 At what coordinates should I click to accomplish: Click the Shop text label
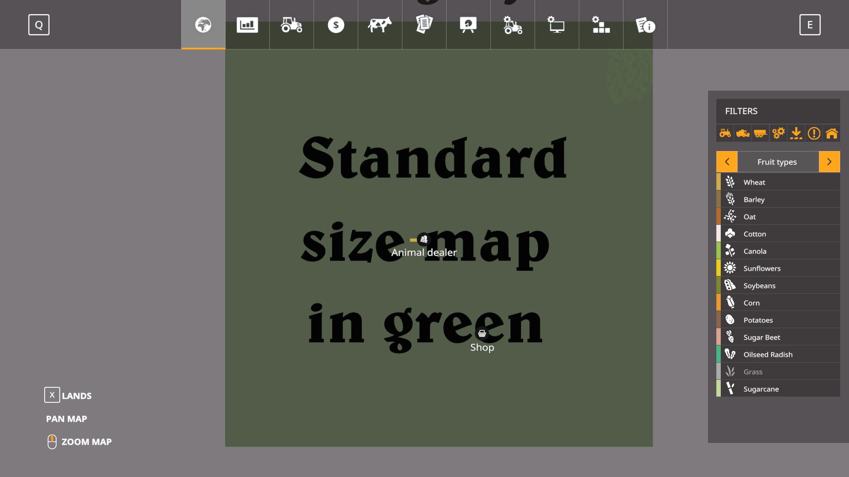tap(482, 348)
